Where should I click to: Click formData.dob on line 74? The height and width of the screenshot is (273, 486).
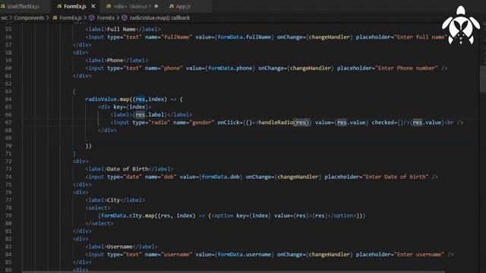click(221, 177)
